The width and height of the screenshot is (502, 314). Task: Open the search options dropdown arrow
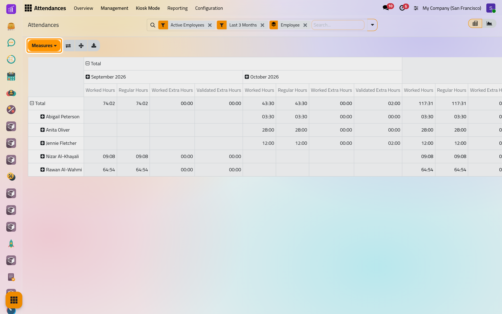coord(372,25)
